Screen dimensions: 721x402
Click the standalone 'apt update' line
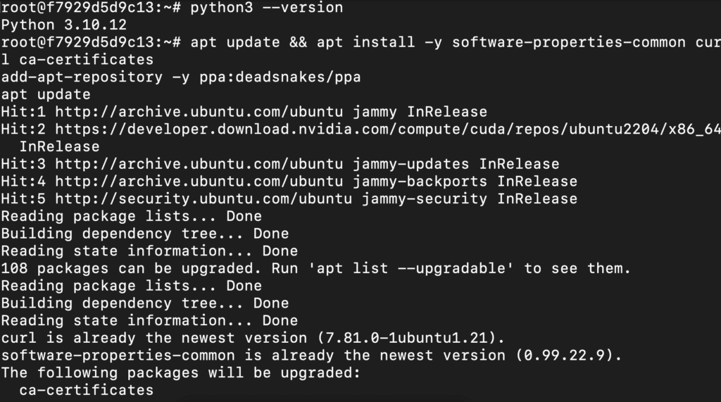(46, 94)
